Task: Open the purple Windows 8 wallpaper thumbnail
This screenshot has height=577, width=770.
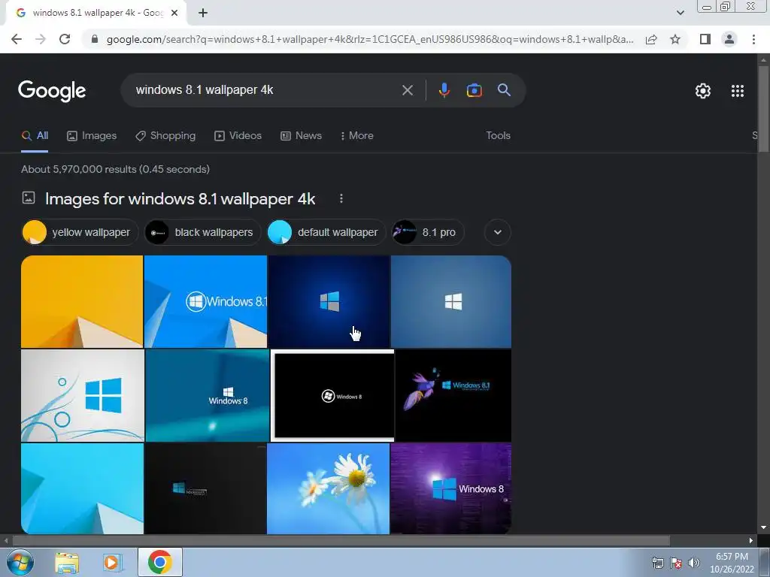Action: tap(451, 488)
